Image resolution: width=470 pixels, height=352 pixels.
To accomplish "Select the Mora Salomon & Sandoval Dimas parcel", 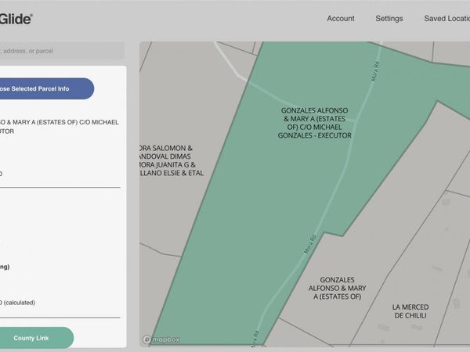I will pyautogui.click(x=168, y=160).
